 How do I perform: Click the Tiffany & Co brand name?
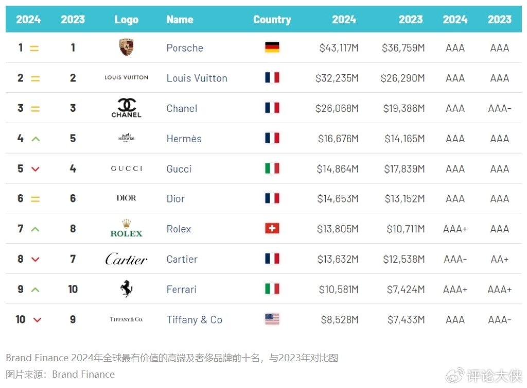(194, 320)
